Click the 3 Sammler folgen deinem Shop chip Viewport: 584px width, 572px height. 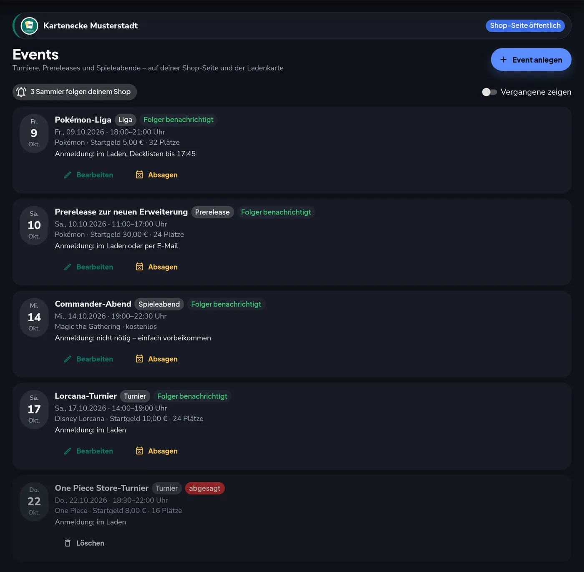75,92
